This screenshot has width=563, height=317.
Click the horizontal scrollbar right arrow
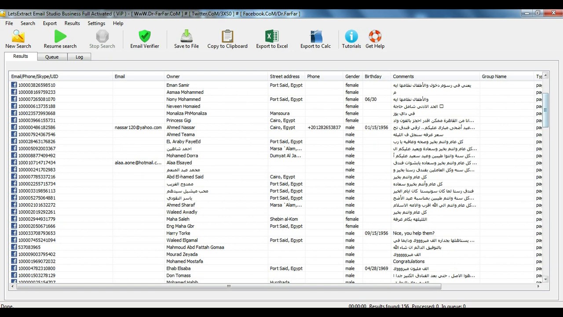(x=538, y=286)
